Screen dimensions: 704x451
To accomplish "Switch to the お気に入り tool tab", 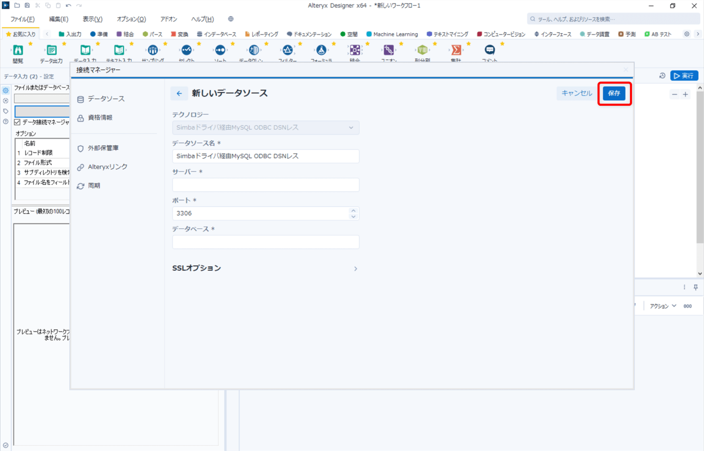I will pos(21,34).
